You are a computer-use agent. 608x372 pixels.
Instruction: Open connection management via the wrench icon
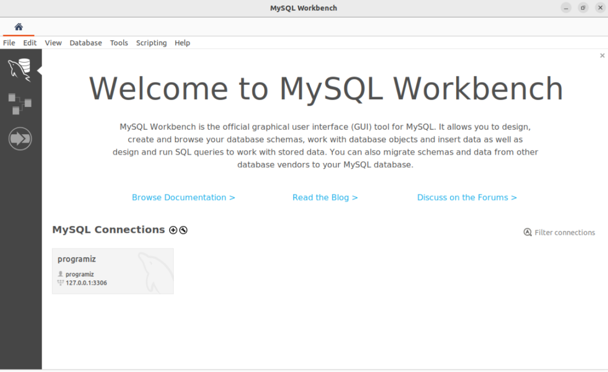pyautogui.click(x=183, y=230)
